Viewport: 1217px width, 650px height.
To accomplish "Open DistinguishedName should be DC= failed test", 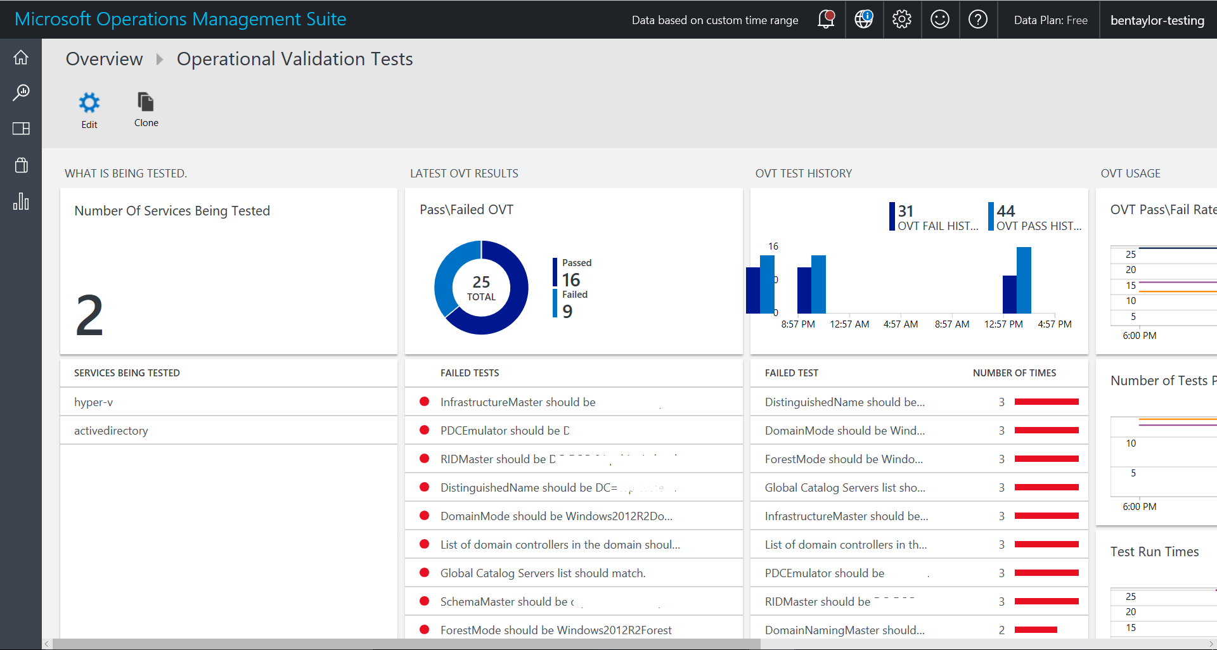I will pyautogui.click(x=574, y=487).
